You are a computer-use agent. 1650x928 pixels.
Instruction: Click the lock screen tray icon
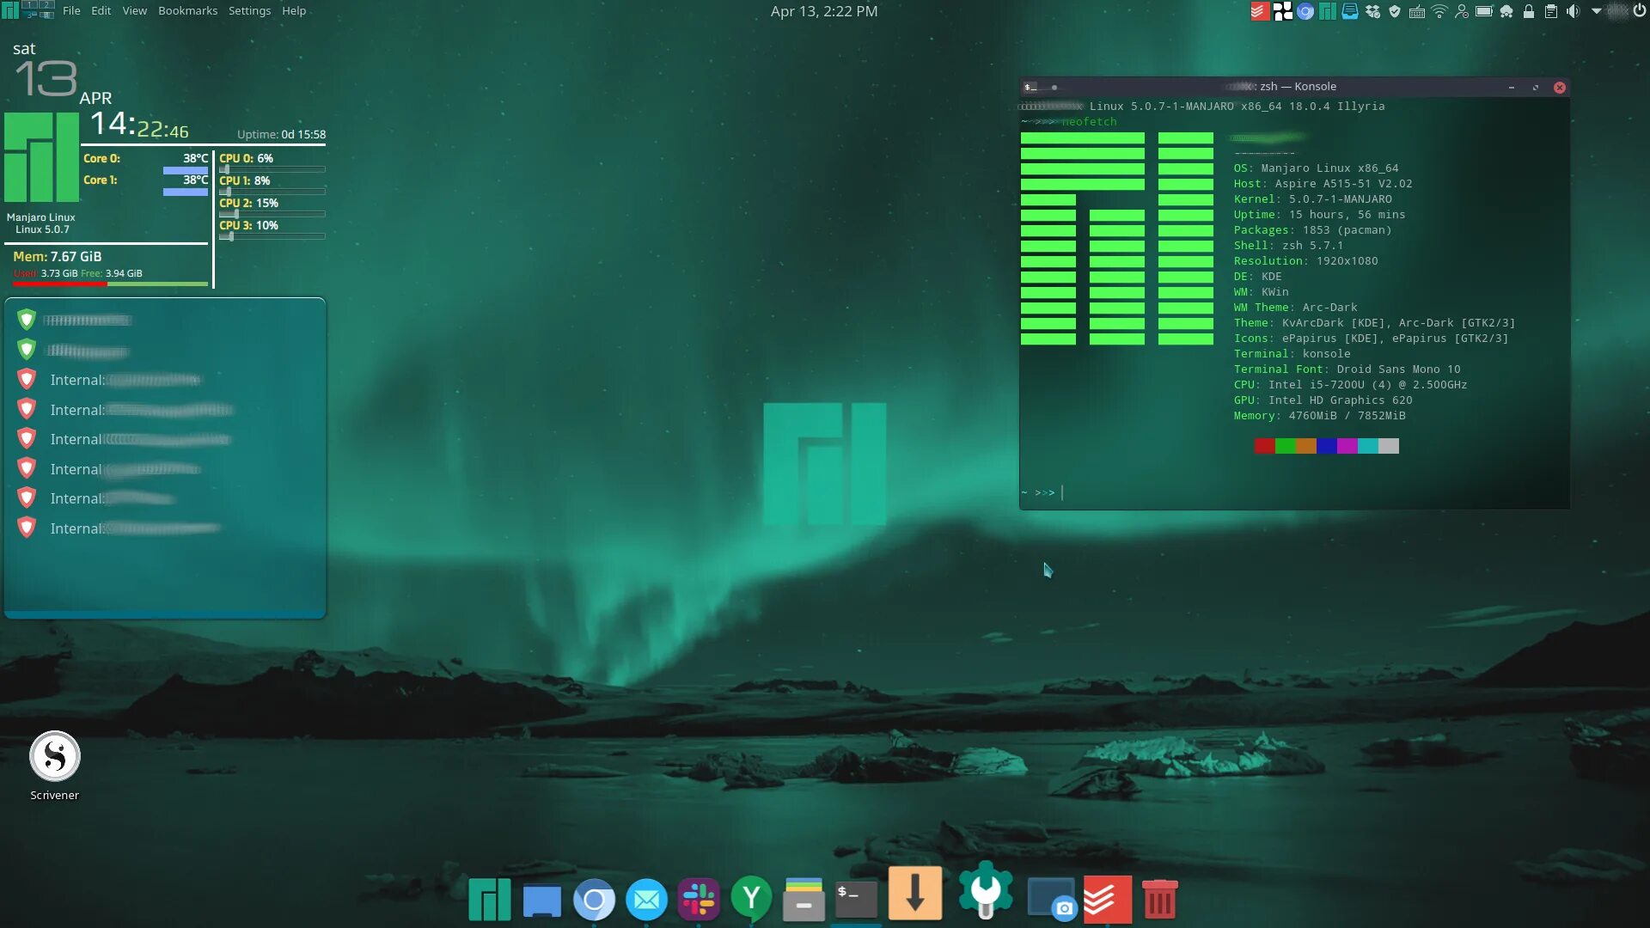point(1529,11)
